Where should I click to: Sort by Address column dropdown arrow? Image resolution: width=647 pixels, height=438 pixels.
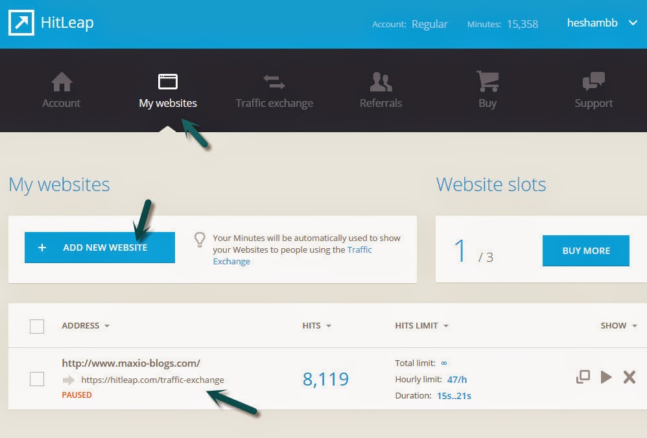(x=107, y=326)
